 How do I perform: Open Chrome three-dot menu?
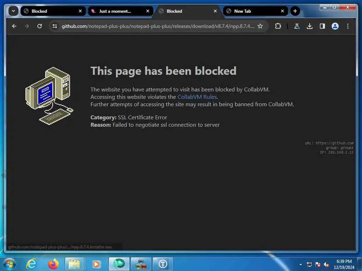[x=348, y=26]
